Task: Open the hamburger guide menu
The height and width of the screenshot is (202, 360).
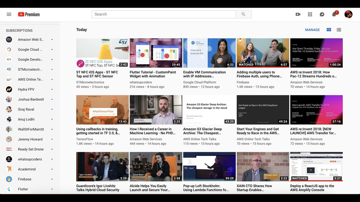Action: tap(9, 14)
